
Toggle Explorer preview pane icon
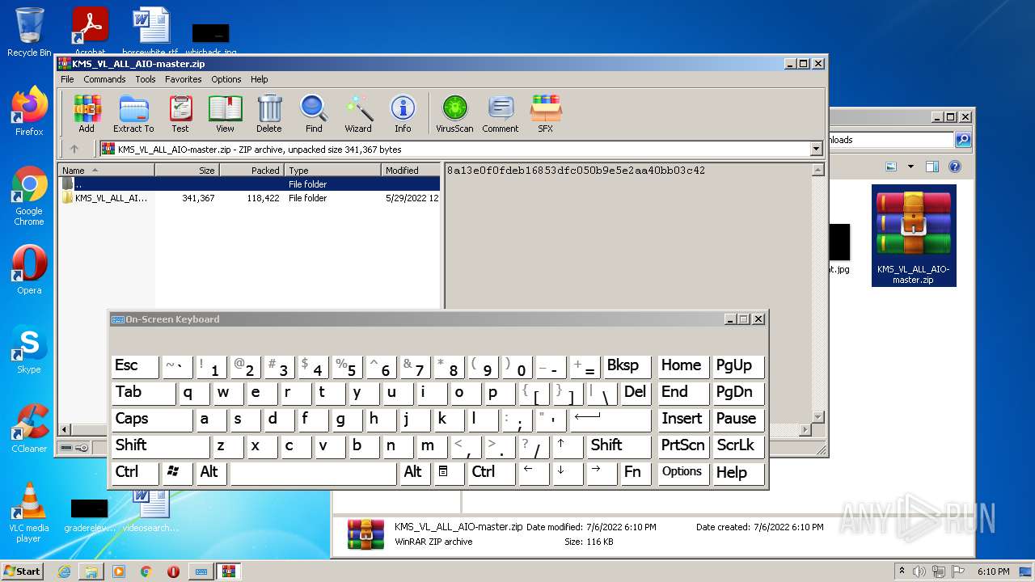pos(932,167)
